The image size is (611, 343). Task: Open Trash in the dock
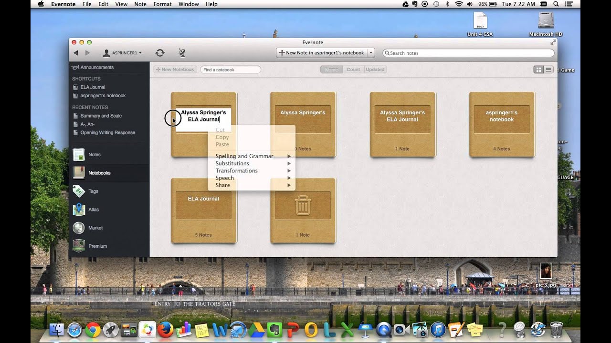click(x=557, y=330)
